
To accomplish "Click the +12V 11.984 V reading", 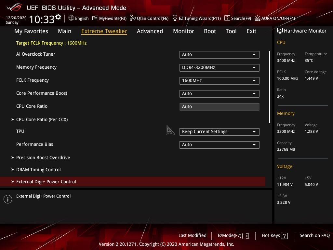I will tap(285, 185).
